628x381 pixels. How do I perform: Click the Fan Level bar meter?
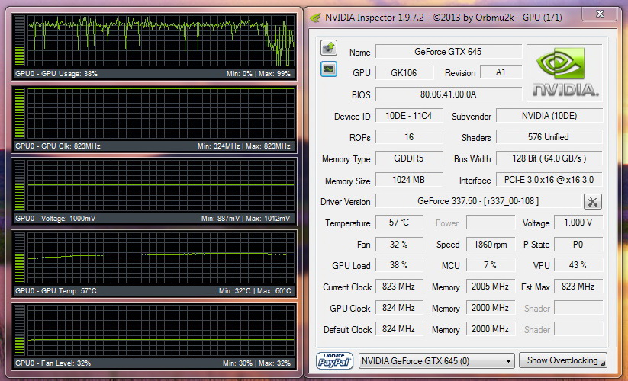tap(20, 331)
